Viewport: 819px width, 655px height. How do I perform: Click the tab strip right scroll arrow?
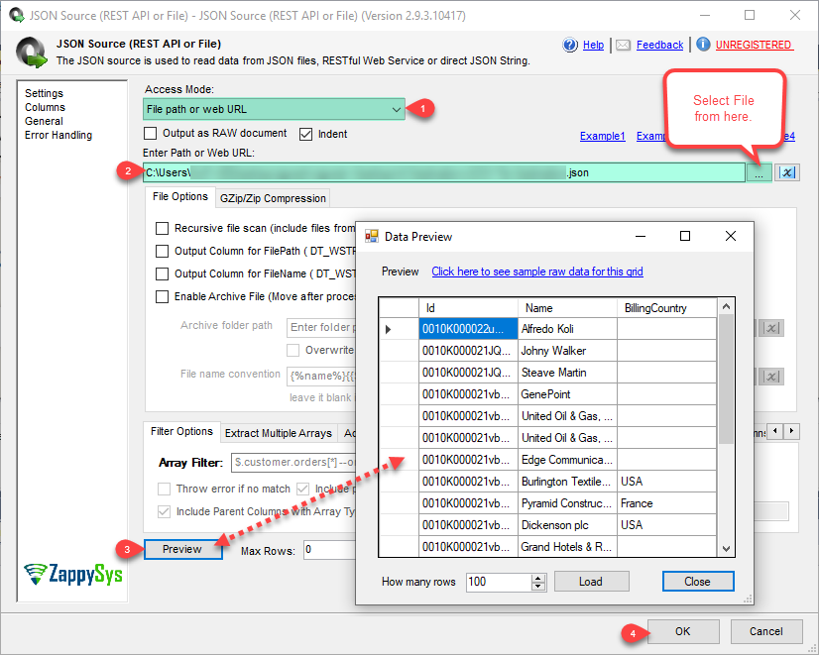(791, 431)
